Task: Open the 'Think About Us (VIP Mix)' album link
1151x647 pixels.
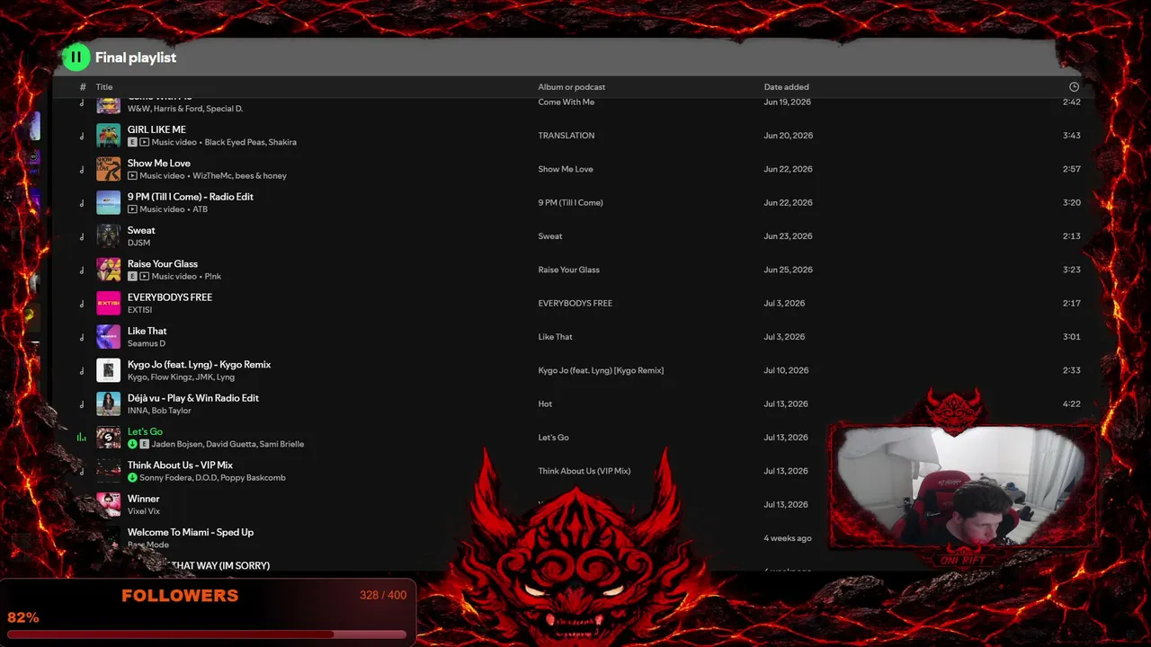Action: (584, 471)
